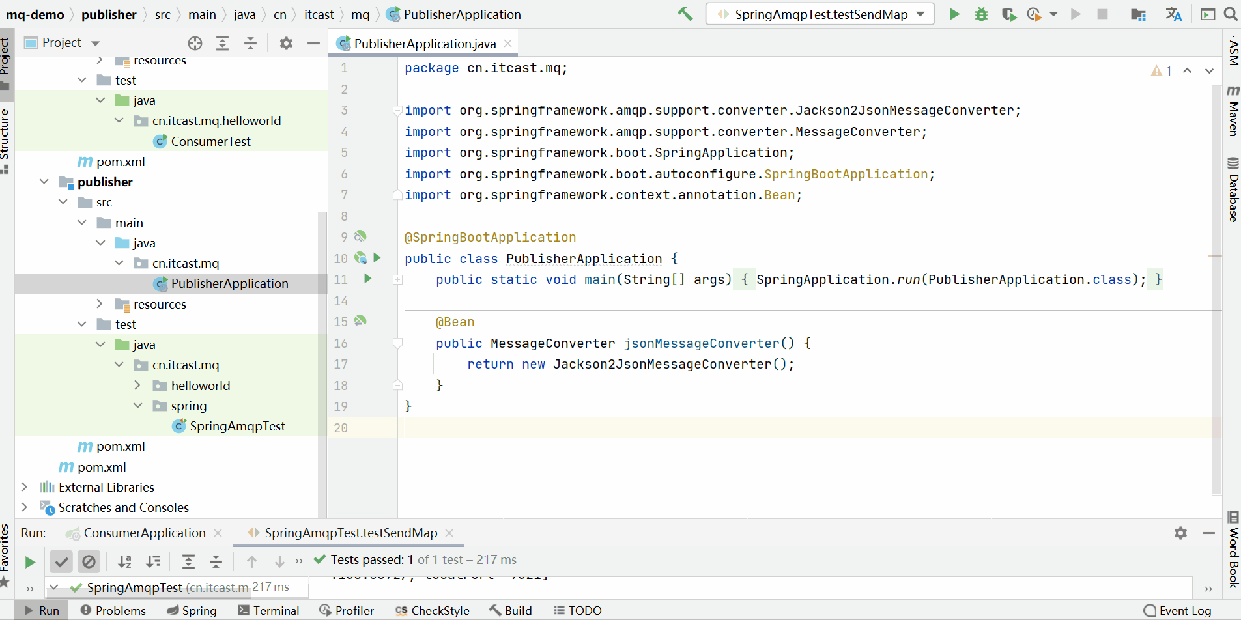The image size is (1241, 620).
Task: Open run-with-profiler dropdown arrow in toolbar
Action: [x=1053, y=14]
